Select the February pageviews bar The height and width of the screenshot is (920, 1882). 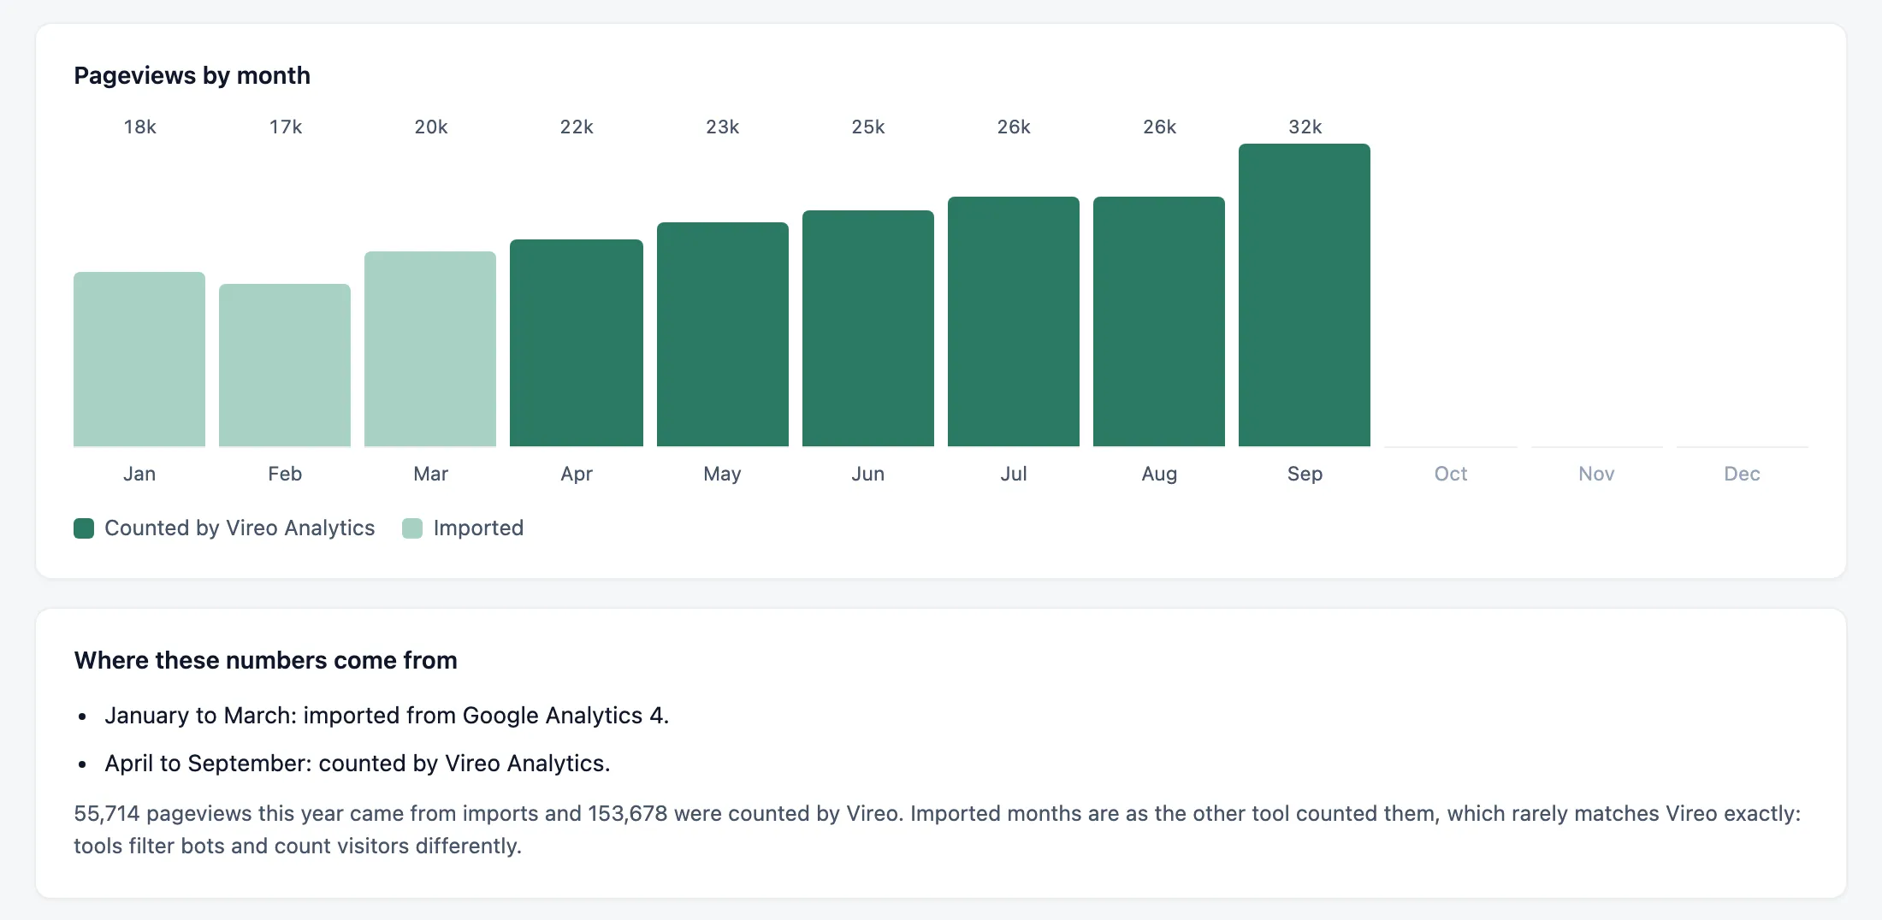coord(285,365)
